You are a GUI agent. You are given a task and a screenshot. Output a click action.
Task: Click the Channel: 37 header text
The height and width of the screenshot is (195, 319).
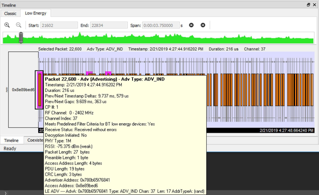[255, 49]
